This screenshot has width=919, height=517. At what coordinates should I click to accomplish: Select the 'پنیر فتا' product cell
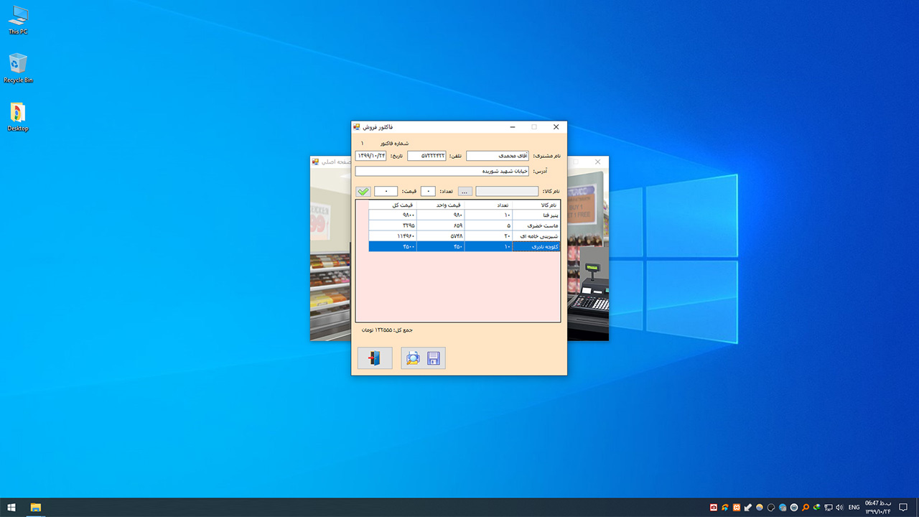536,215
